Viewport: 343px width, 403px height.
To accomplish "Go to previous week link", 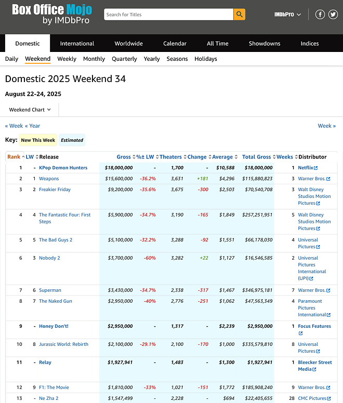I will [14, 126].
